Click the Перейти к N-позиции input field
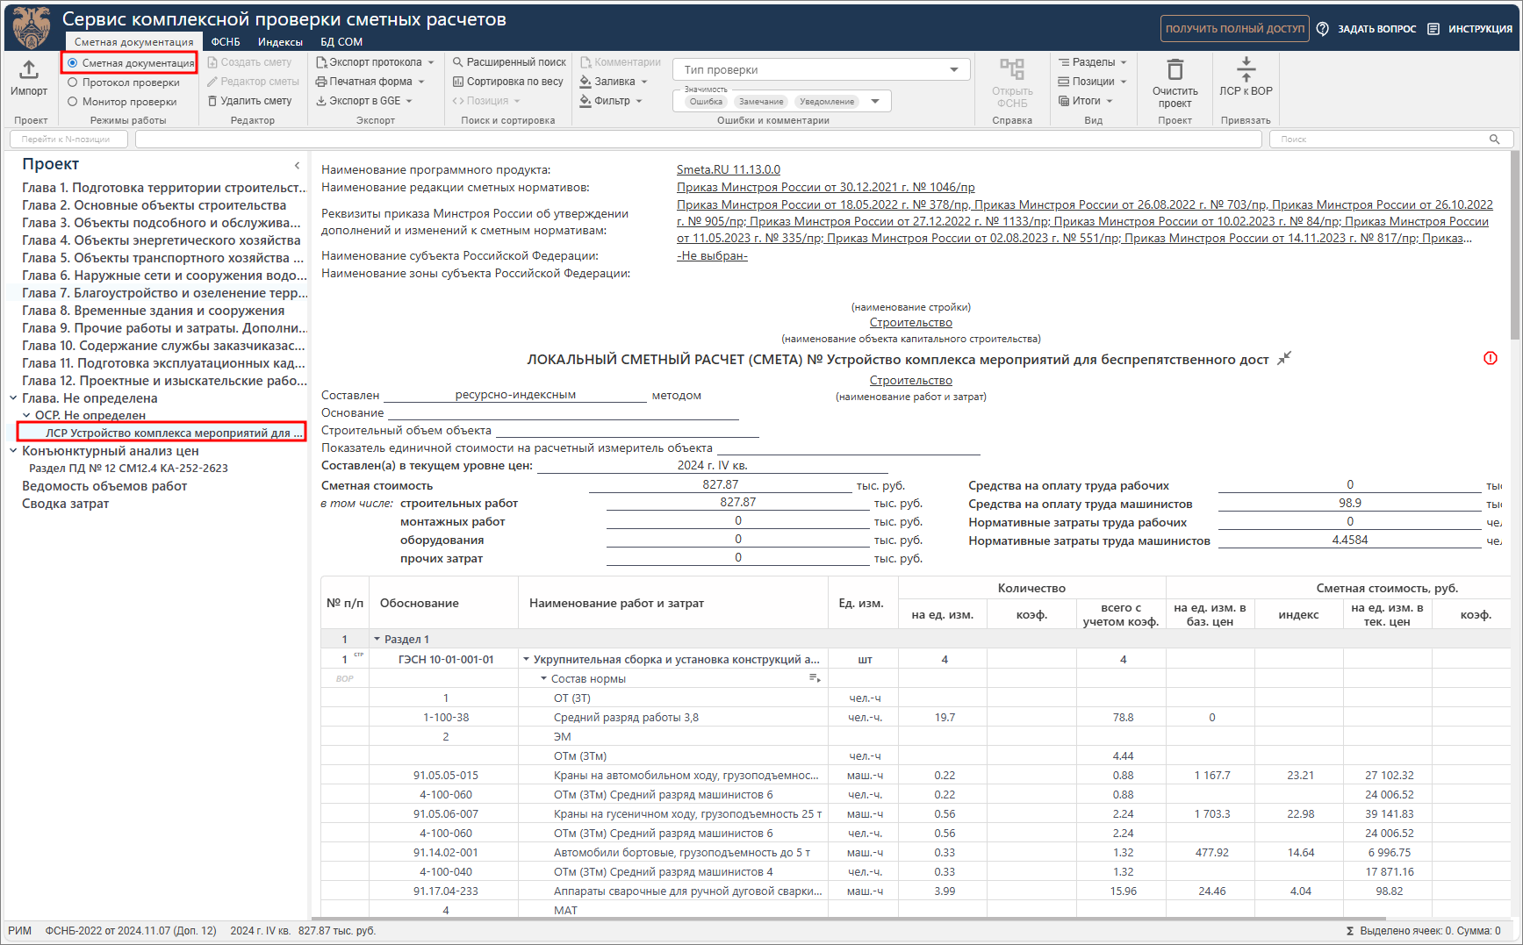Image resolution: width=1523 pixels, height=945 pixels. (68, 140)
